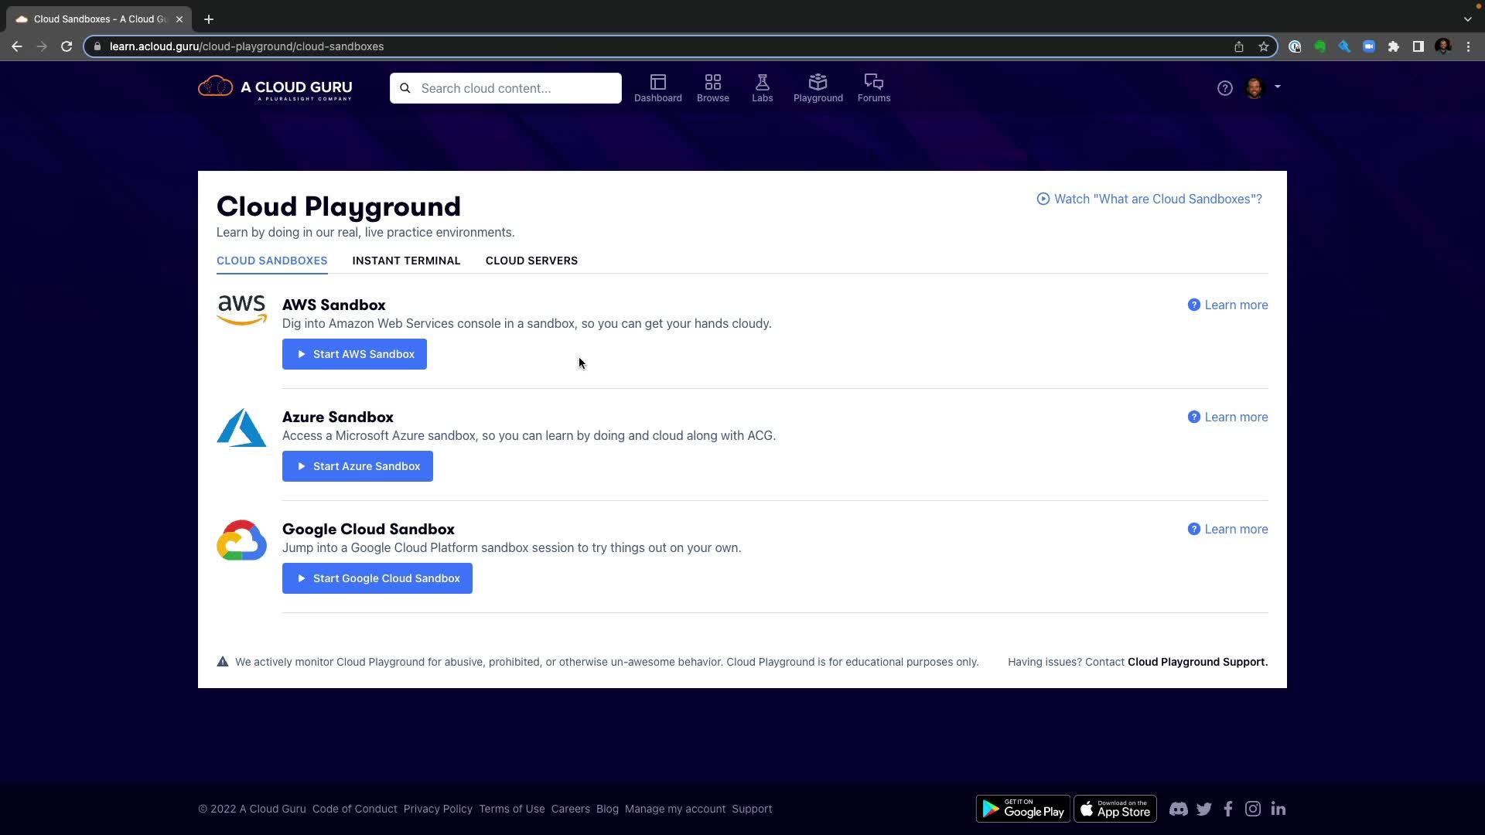Viewport: 1485px width, 835px height.
Task: Expand the browser tab search chevron
Action: pyautogui.click(x=1467, y=19)
